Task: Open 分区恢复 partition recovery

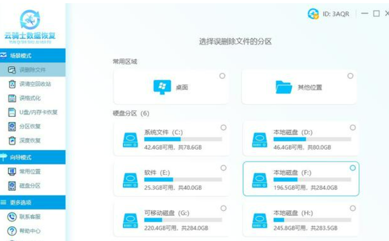Action: [x=30, y=126]
